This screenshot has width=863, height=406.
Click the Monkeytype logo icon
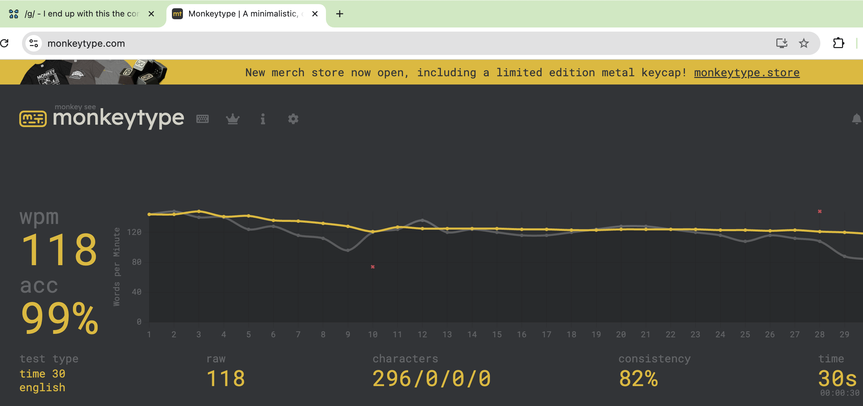(x=33, y=119)
